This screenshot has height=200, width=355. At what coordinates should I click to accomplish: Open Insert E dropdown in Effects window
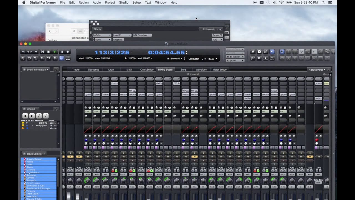[122, 35]
